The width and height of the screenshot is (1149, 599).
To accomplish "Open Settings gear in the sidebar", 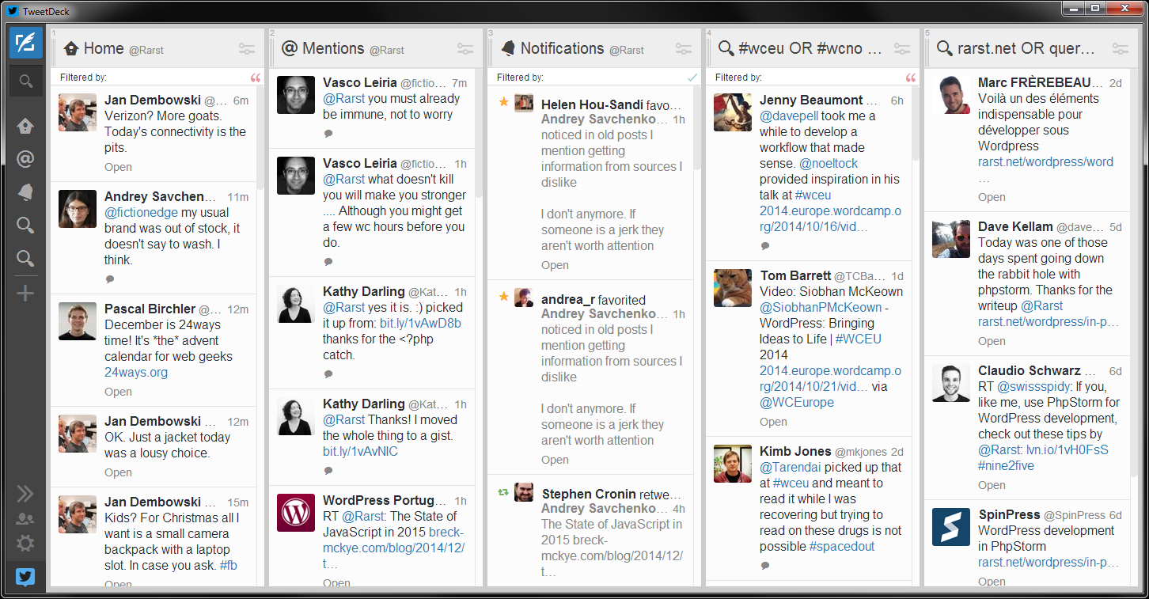I will pos(25,544).
